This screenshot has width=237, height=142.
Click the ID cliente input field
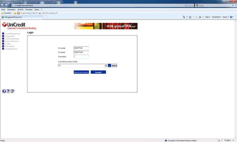pos(81,48)
